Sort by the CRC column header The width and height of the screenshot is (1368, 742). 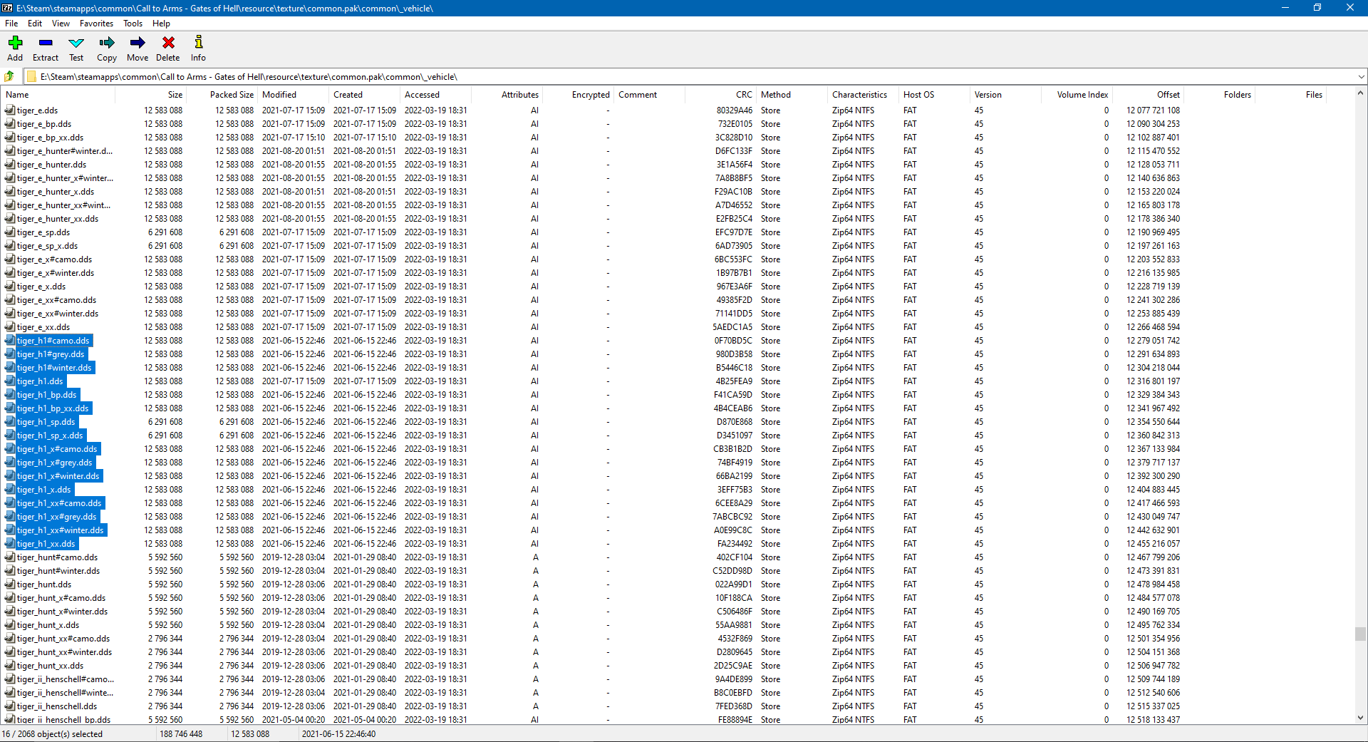(x=721, y=95)
